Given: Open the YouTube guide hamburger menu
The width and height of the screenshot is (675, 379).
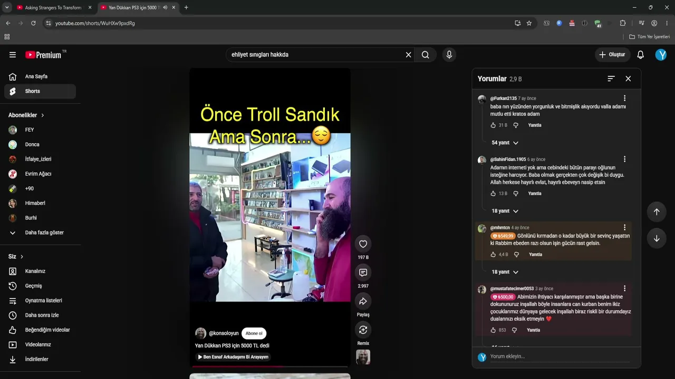Looking at the screenshot, I should (13, 55).
